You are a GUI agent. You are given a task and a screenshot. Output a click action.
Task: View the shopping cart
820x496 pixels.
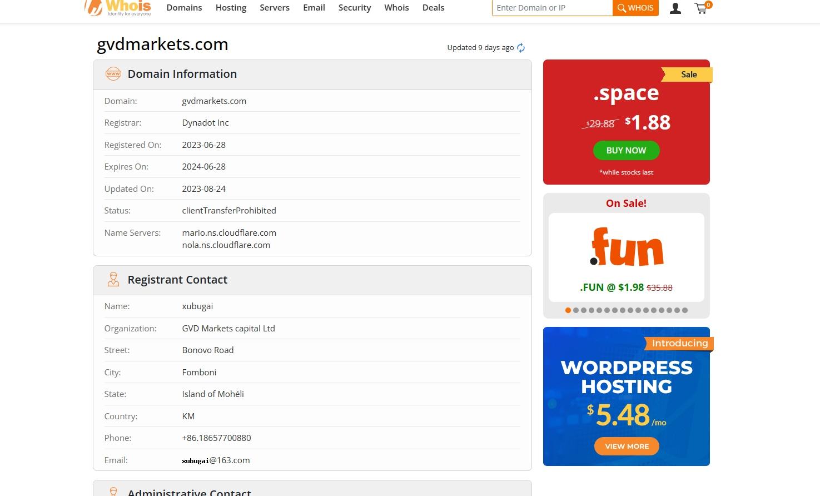tap(702, 8)
